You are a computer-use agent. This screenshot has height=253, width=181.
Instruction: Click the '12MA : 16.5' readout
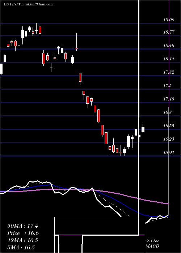click(x=22, y=240)
